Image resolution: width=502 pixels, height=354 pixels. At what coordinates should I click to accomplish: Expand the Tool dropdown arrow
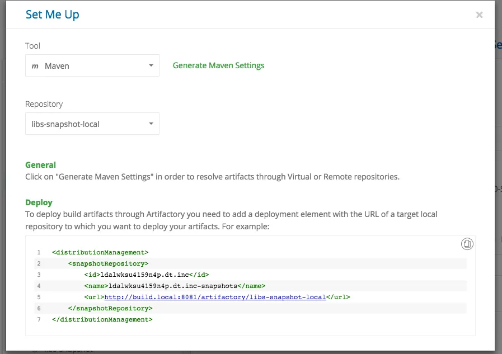[151, 66]
